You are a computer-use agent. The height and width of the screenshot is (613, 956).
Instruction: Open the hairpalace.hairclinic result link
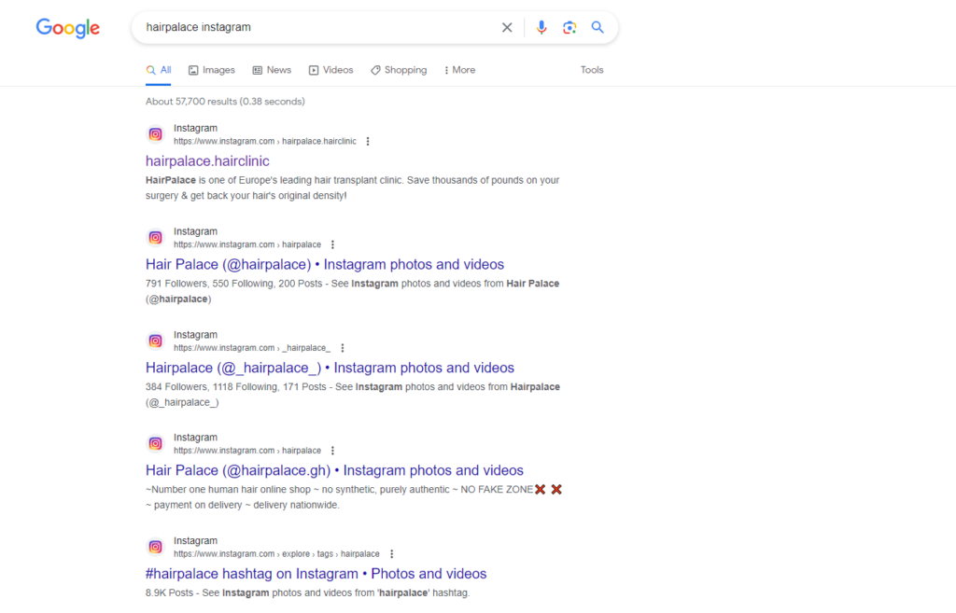coord(207,161)
